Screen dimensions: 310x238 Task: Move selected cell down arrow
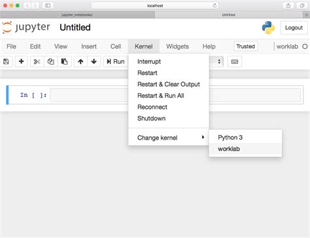coord(94,62)
